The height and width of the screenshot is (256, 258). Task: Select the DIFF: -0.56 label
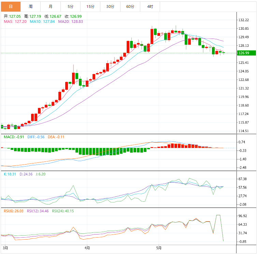click(x=35, y=137)
